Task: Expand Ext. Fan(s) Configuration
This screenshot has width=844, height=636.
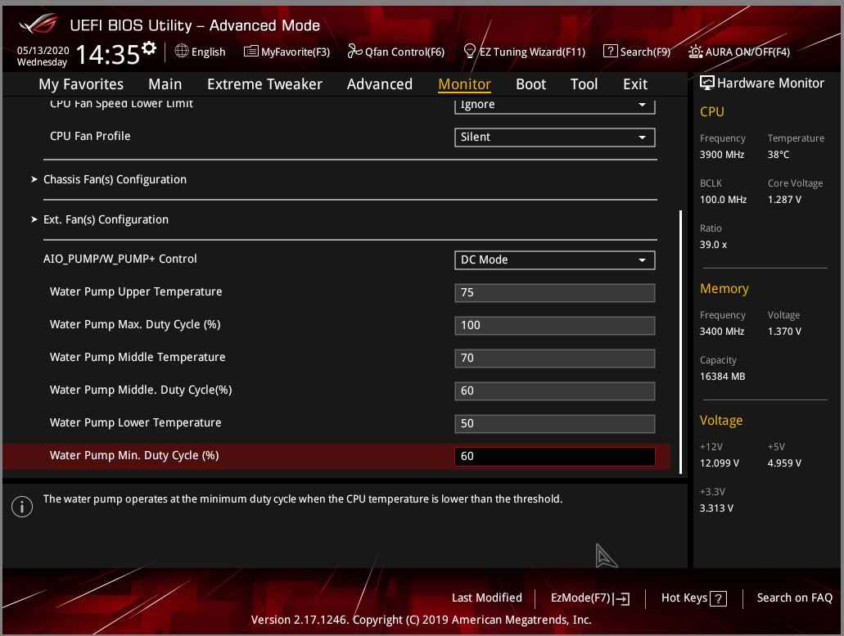Action: [106, 219]
